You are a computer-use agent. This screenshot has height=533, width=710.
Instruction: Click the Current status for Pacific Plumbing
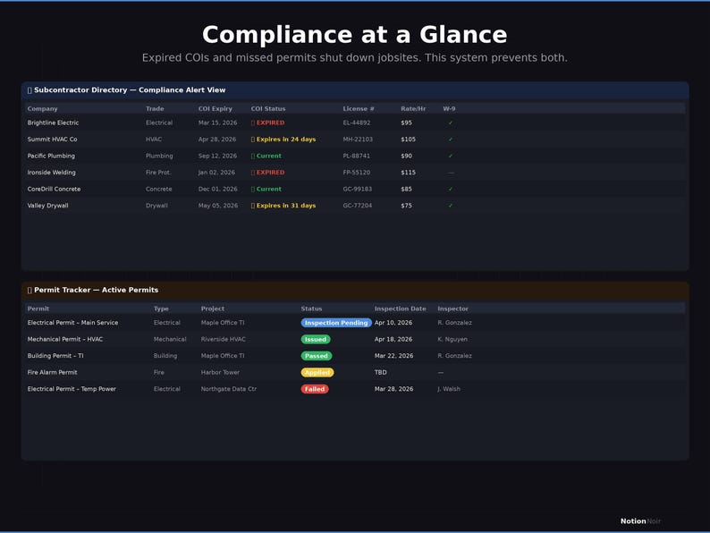point(266,156)
